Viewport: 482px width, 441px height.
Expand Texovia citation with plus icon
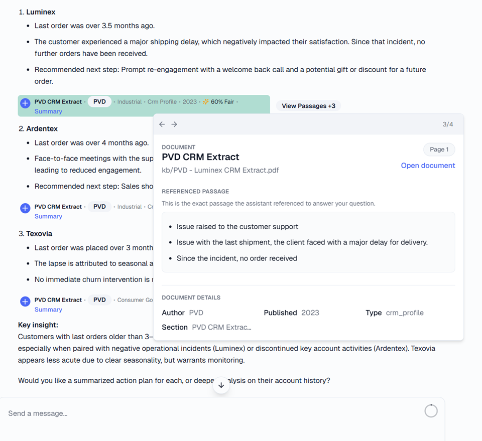(x=25, y=302)
